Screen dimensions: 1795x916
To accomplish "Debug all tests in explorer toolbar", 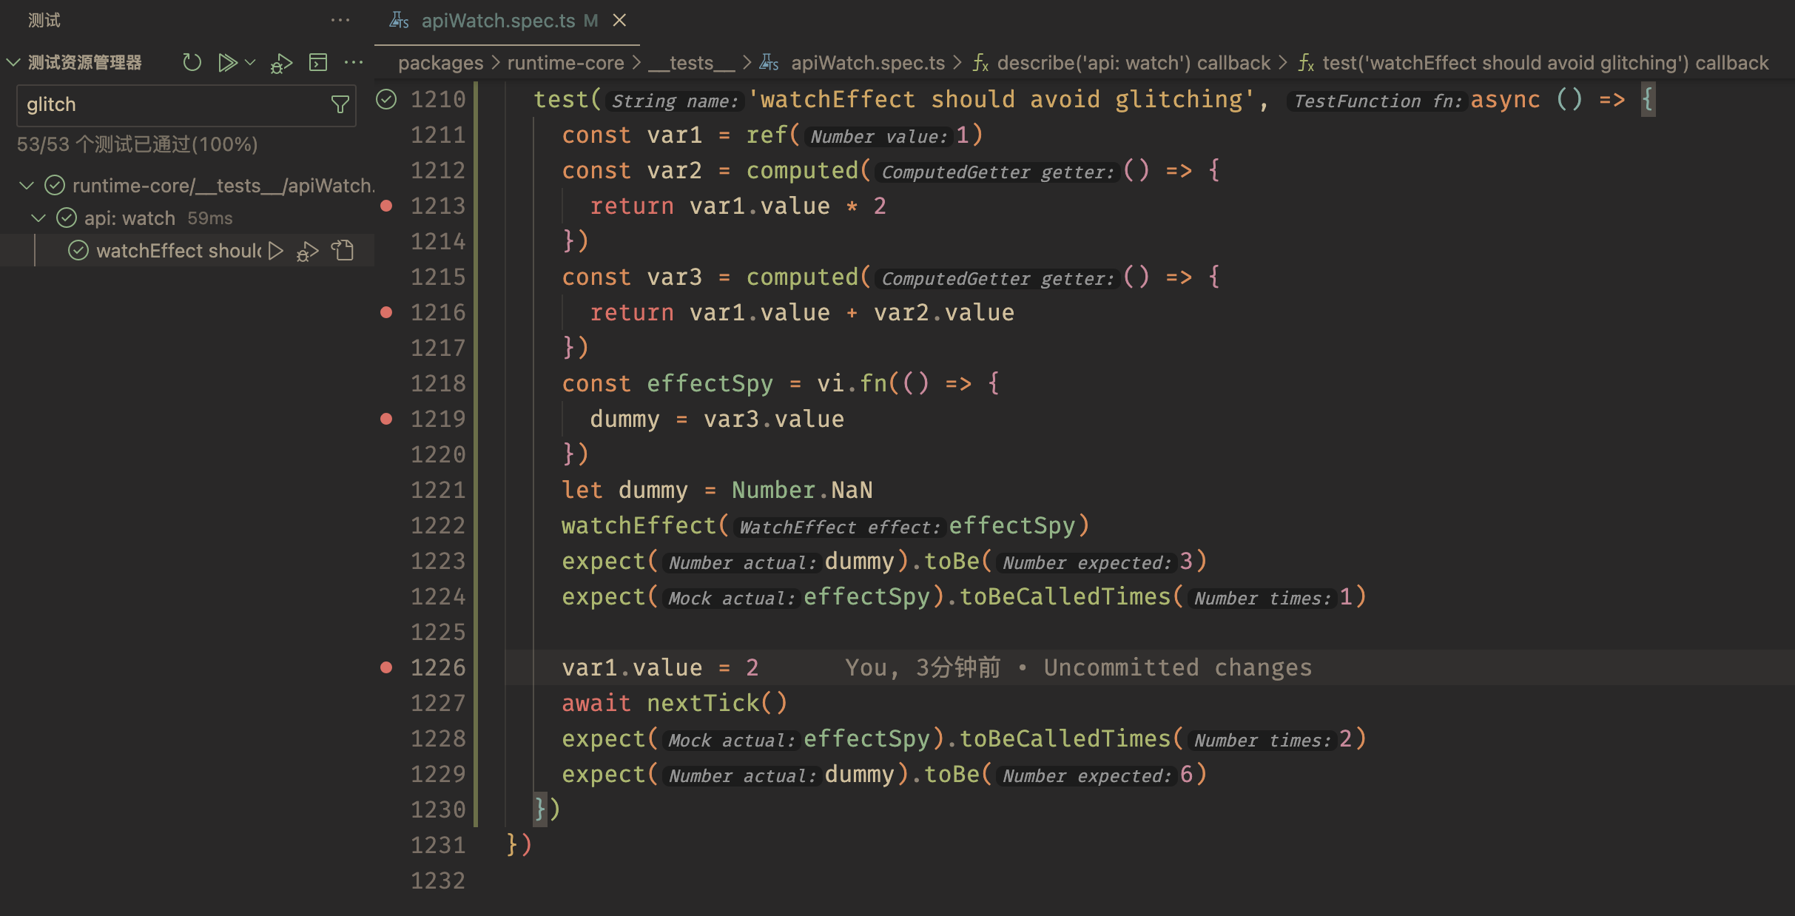I will (281, 64).
